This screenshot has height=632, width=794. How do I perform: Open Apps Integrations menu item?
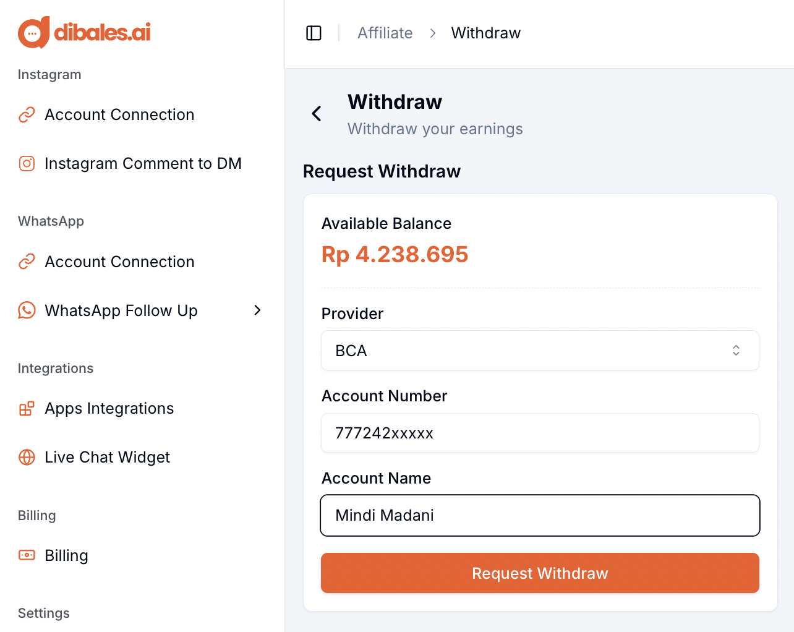click(x=109, y=409)
